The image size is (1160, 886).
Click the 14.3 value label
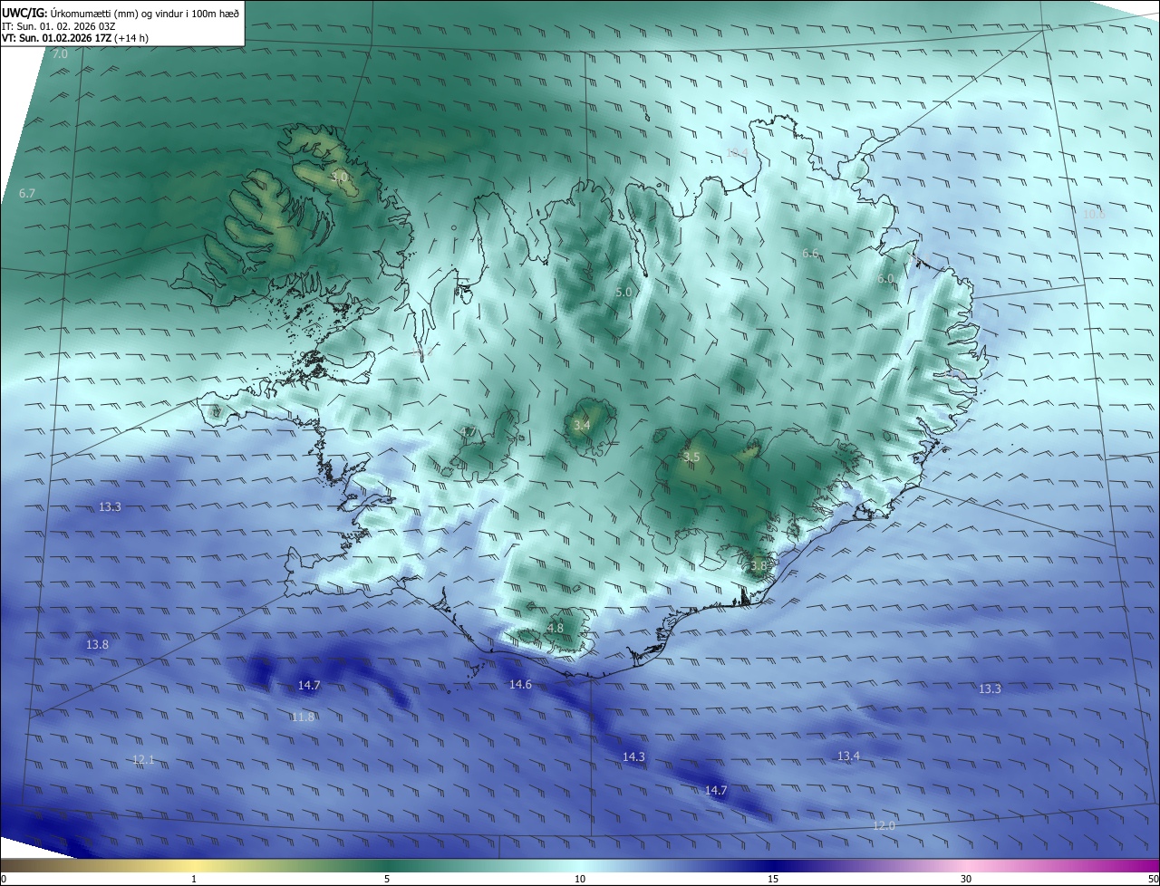coord(633,756)
